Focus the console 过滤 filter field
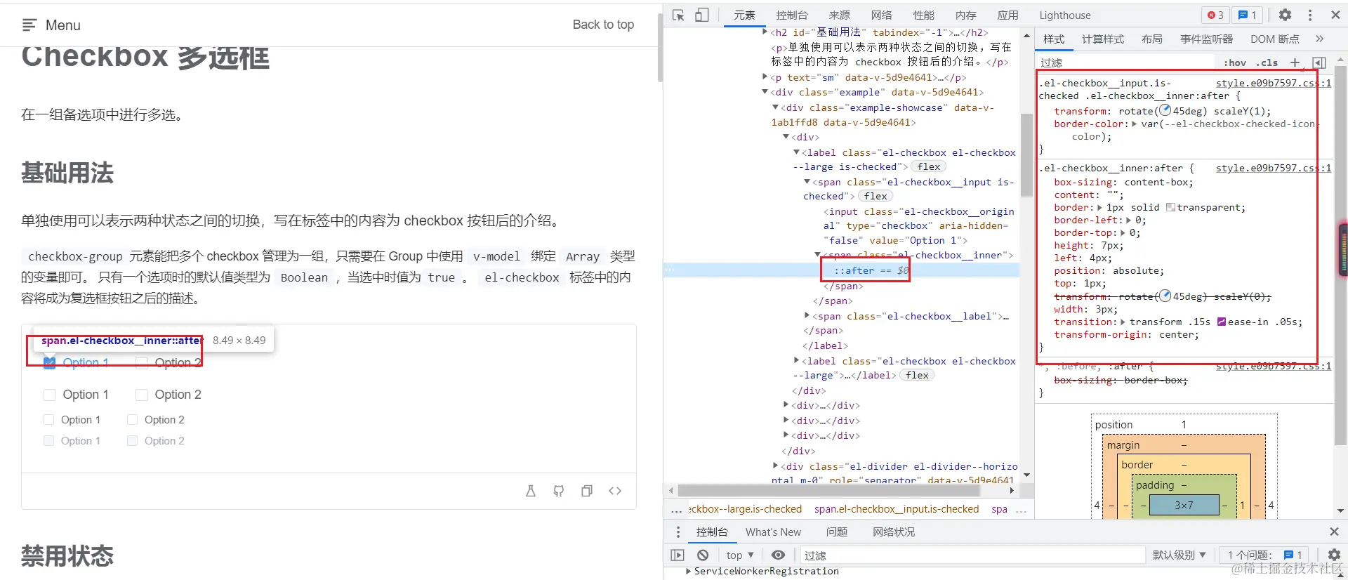 click(x=973, y=555)
